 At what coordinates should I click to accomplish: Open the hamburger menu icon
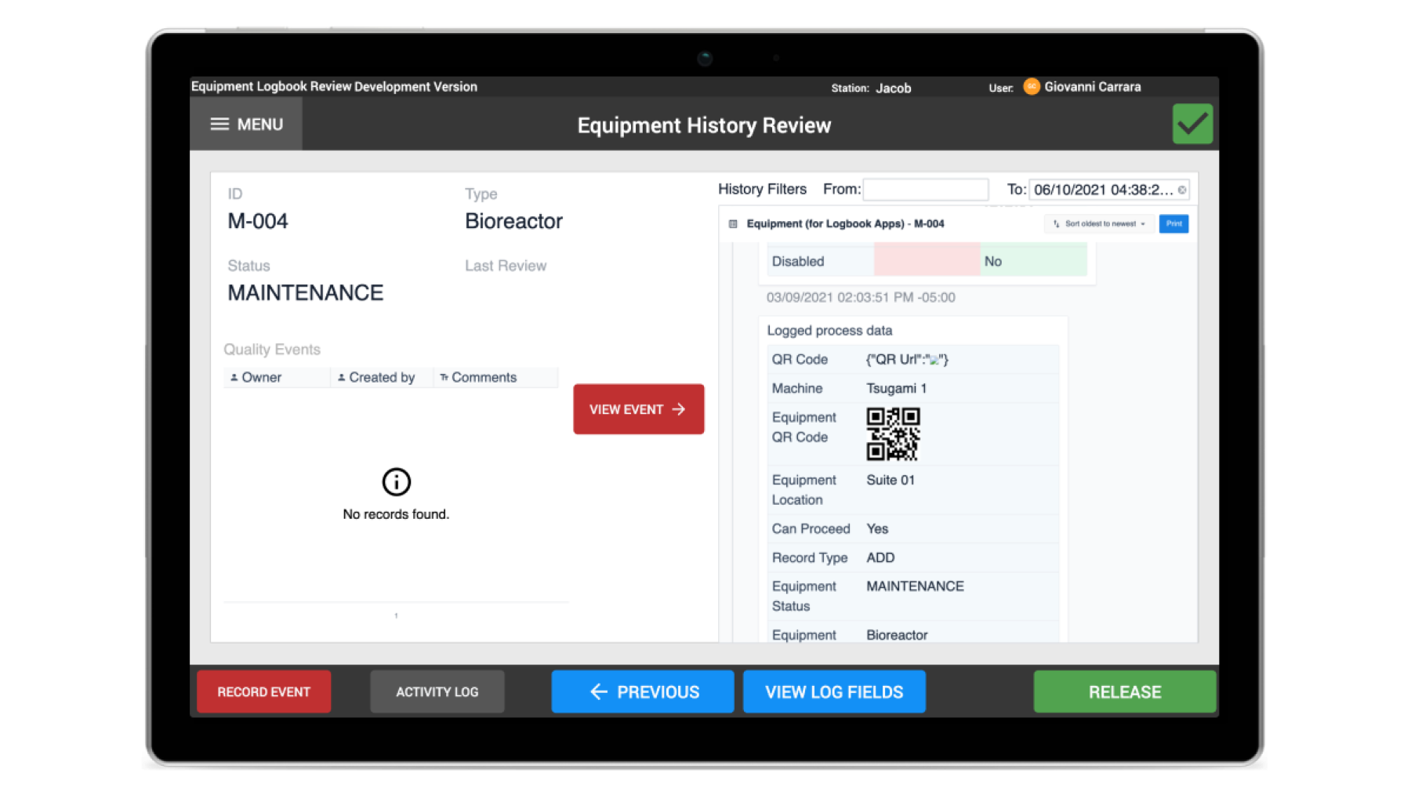pos(219,123)
